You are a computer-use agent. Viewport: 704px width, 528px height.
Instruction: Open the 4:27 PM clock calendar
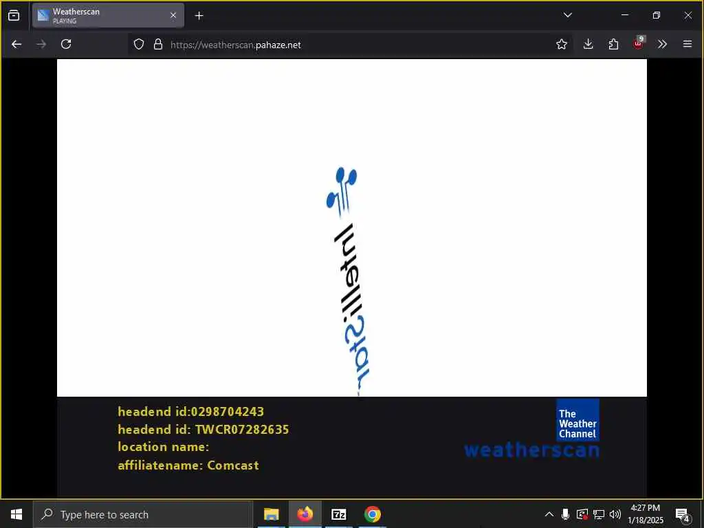[646, 514]
